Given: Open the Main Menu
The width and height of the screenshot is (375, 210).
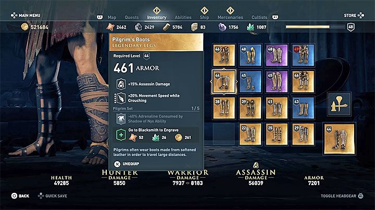Looking at the screenshot, I should pyautogui.click(x=26, y=16).
